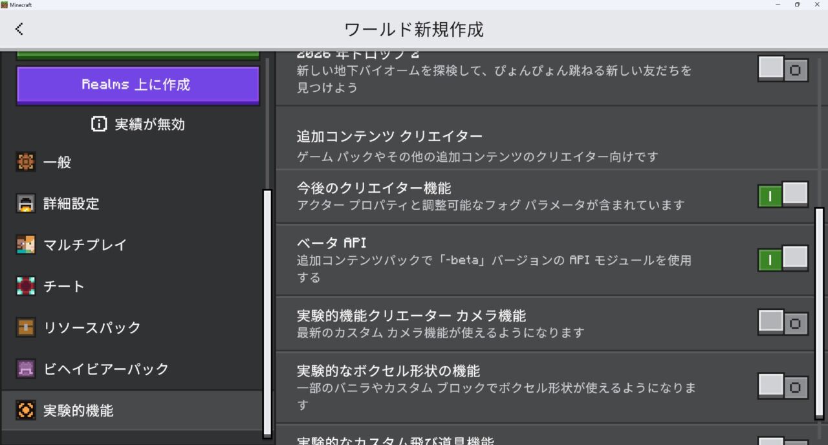Click the 詳細設定 furnace icon

(x=26, y=204)
